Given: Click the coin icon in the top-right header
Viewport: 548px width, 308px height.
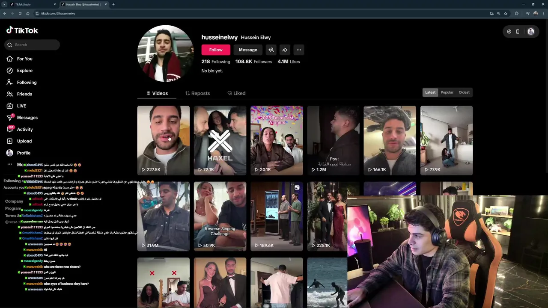Looking at the screenshot, I should pos(509,31).
